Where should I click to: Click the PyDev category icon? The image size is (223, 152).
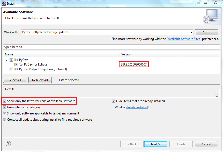pos(16,60)
